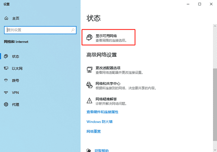Click the 根据所连接到的网络 description text
Viewport: 217px width, 152px height.
[126, 88]
